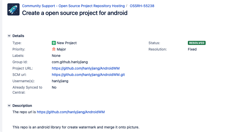Click the rocket project avatar icon
This screenshot has width=230, height=132.
coord(13,9)
